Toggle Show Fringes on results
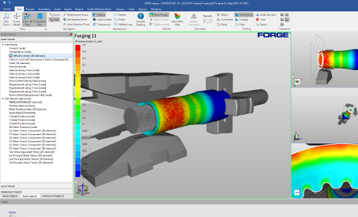358x217 pixels. click(x=159, y=14)
